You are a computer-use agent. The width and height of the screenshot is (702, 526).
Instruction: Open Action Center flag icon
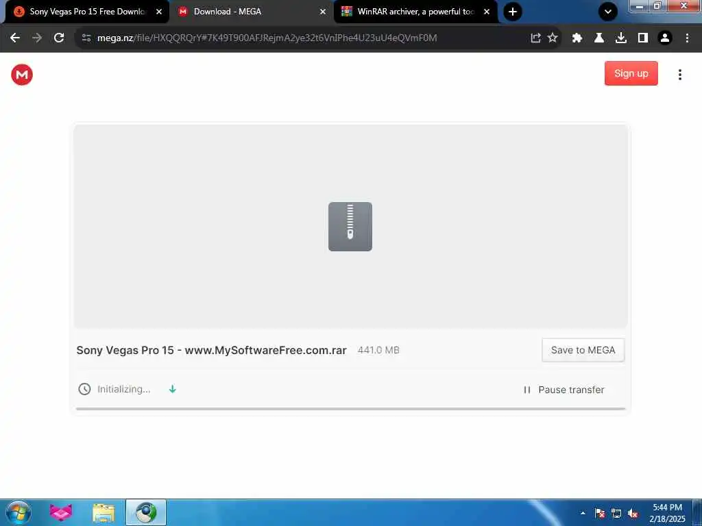coord(599,514)
